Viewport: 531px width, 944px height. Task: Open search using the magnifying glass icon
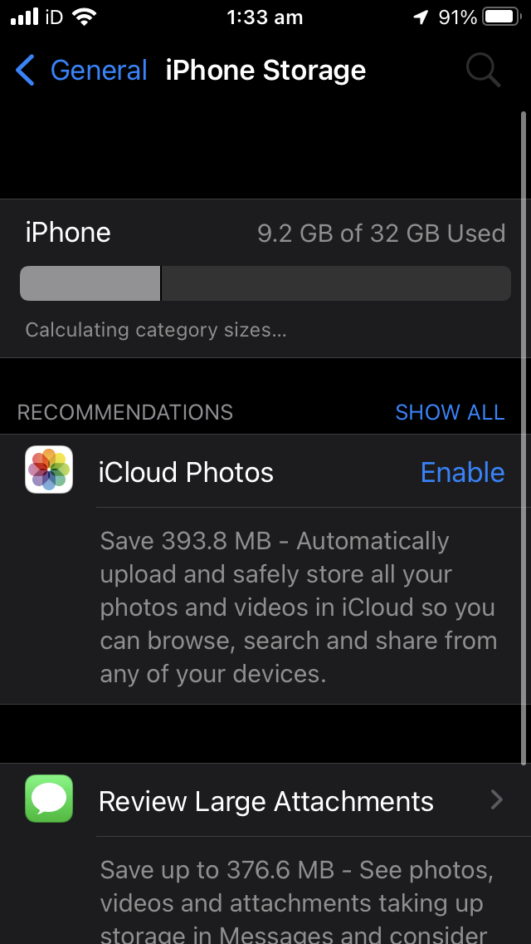(483, 70)
